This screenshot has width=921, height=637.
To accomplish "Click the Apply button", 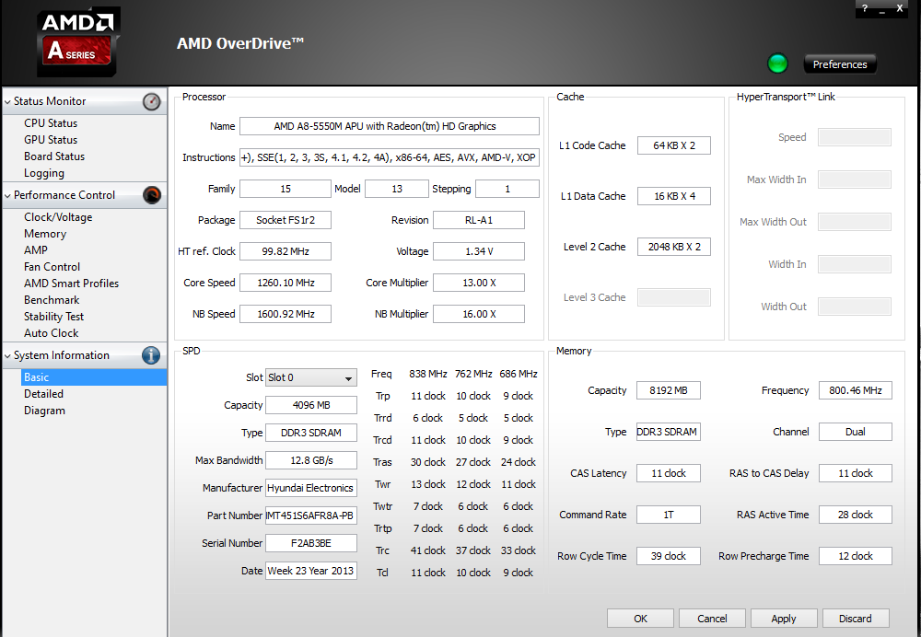I will [784, 619].
